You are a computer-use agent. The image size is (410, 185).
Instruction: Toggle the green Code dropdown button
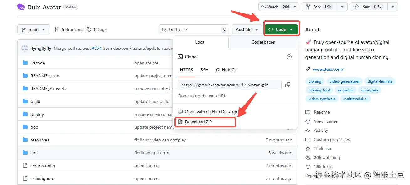[281, 29]
